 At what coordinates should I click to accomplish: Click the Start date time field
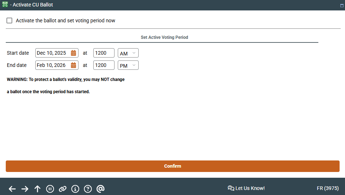tap(104, 53)
